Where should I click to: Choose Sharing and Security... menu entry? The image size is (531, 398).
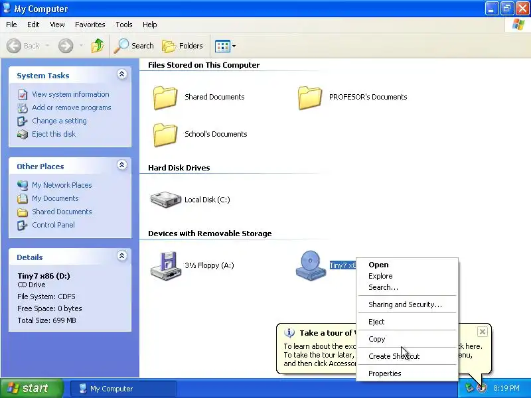tap(407, 304)
